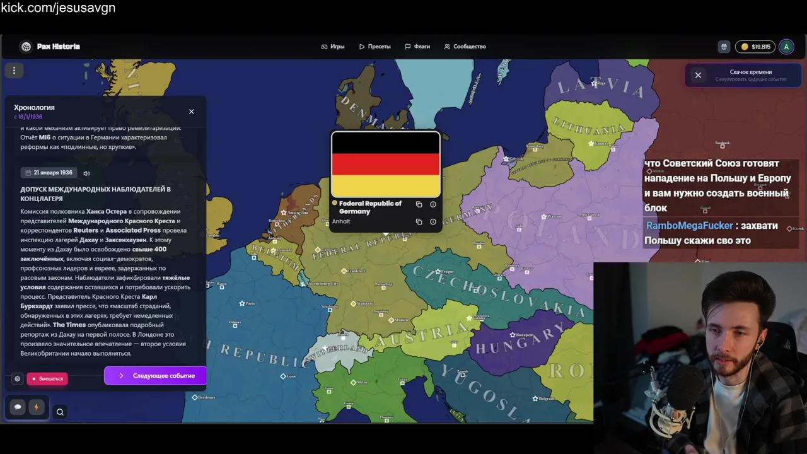Open the $19.815 coin balance
Screen dimensions: 807x454
tap(755, 47)
